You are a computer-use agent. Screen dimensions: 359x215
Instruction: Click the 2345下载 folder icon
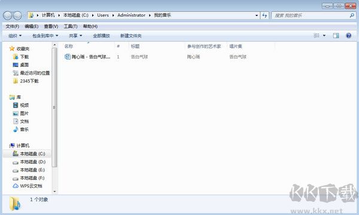coord(16,81)
